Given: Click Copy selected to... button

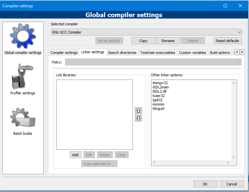Looking at the screenshot, I should (x=99, y=164).
